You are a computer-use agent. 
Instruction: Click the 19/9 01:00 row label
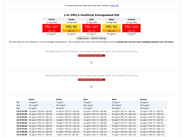coord(22,111)
